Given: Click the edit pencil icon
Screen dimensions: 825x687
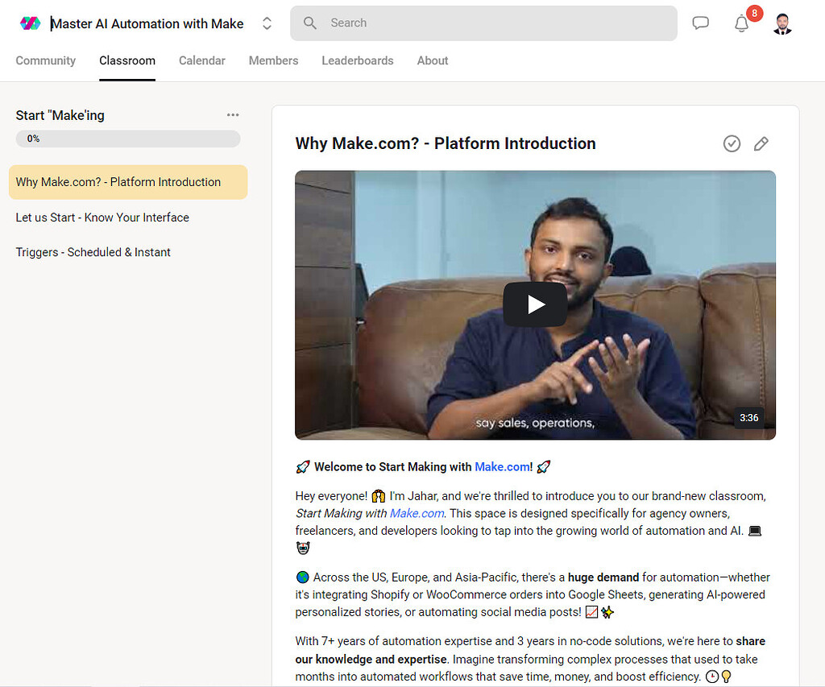Looking at the screenshot, I should (x=761, y=143).
